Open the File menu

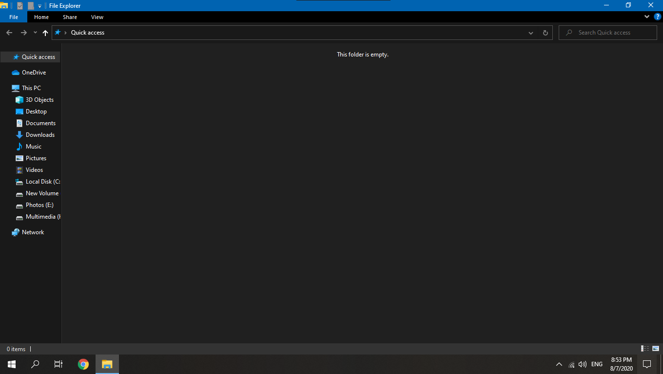(x=13, y=17)
